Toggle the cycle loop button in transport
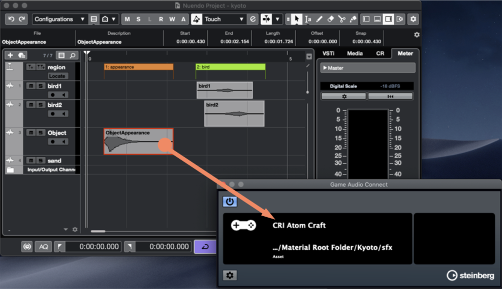The width and height of the screenshot is (502, 289). pyautogui.click(x=205, y=247)
